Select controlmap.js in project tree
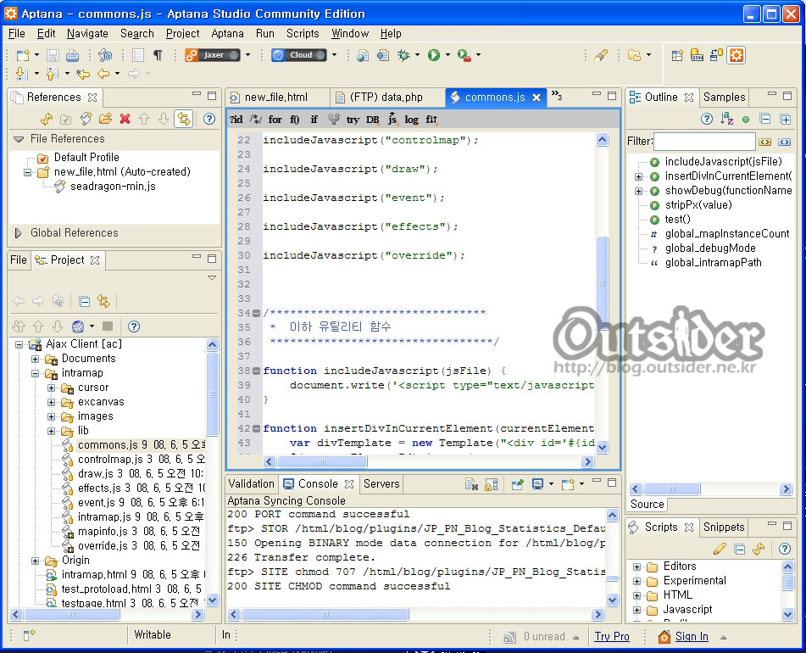 [x=141, y=459]
